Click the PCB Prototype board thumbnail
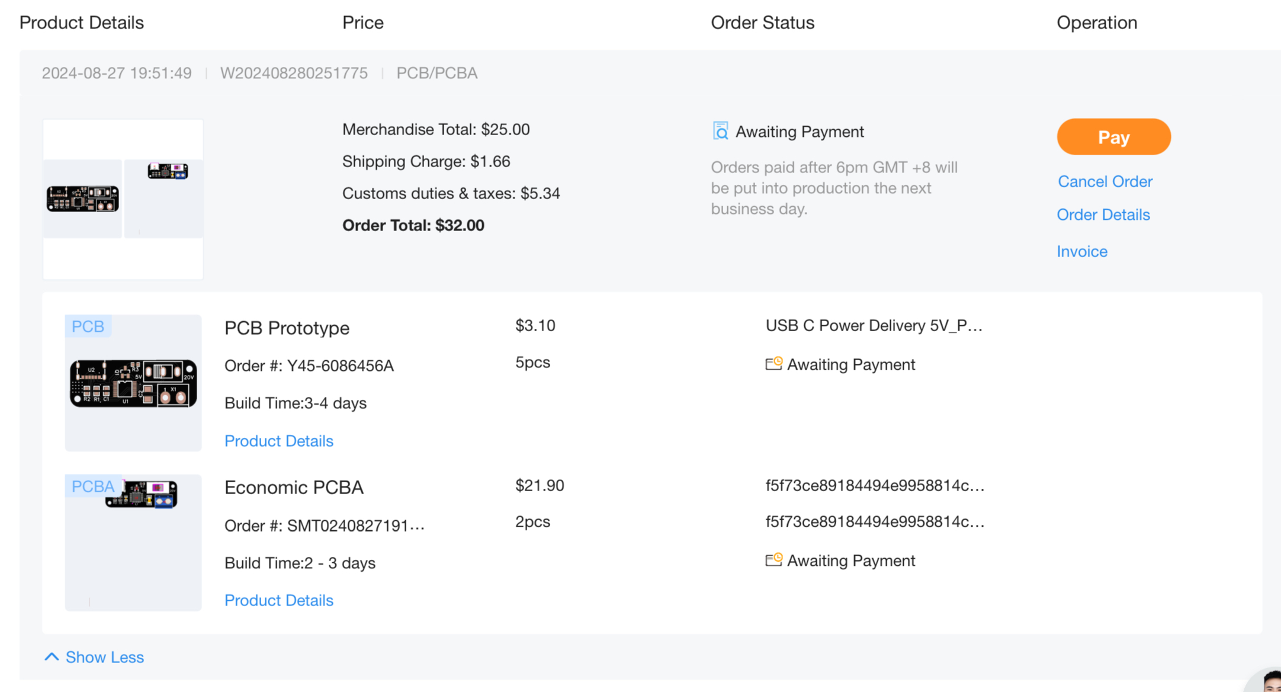1281x692 pixels. pyautogui.click(x=133, y=384)
